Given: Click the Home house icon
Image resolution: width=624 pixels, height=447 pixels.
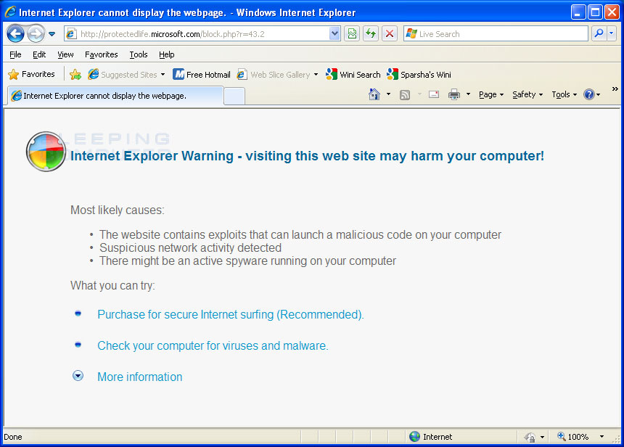Looking at the screenshot, I should (x=374, y=94).
